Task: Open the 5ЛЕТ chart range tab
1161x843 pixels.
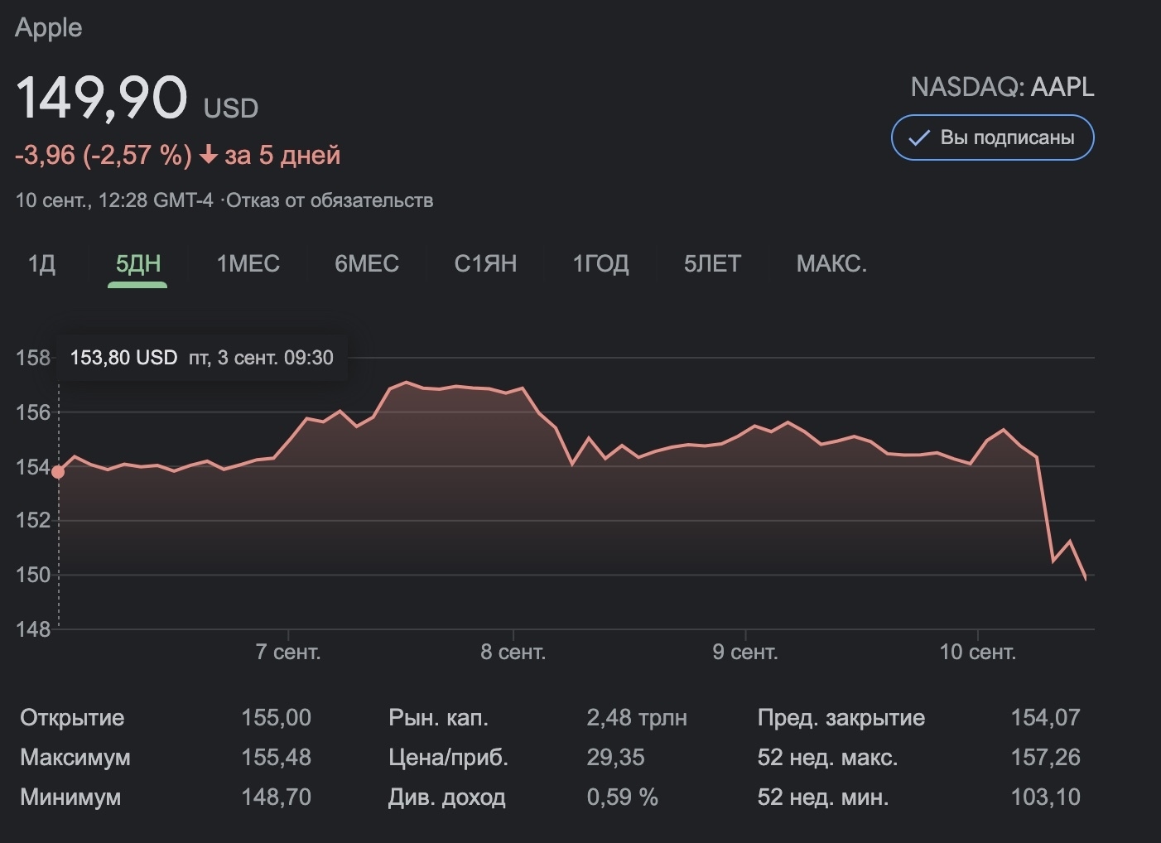Action: coord(712,264)
